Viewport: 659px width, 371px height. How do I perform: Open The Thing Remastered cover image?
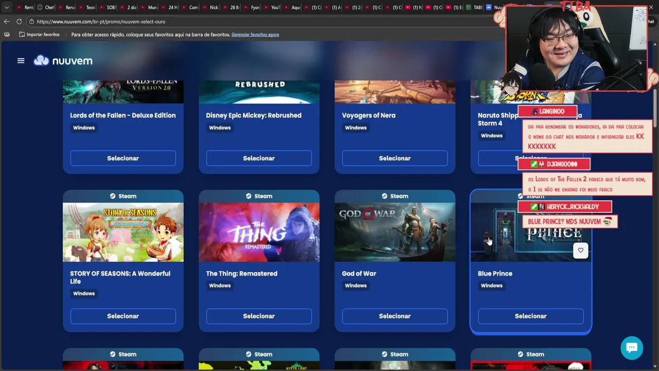(259, 232)
